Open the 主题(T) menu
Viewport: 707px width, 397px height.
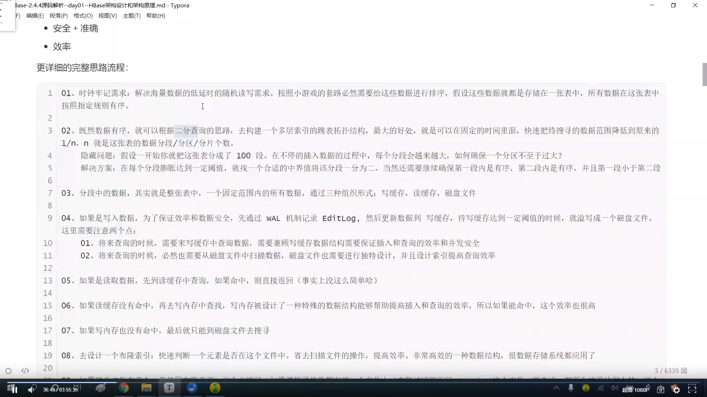[131, 16]
